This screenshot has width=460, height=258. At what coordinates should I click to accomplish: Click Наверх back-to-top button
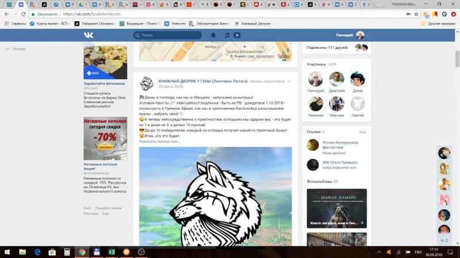[16, 49]
